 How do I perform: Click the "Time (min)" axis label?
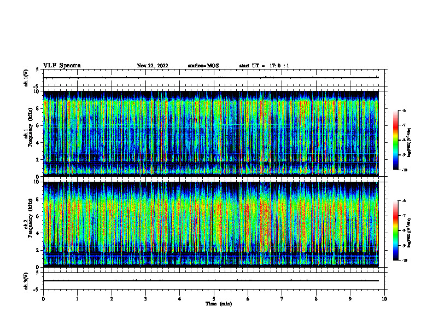219,304
